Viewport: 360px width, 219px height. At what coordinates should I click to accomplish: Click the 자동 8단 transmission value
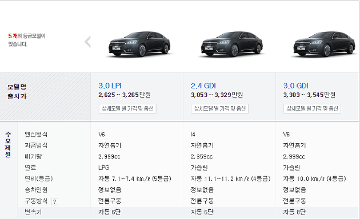(294, 212)
